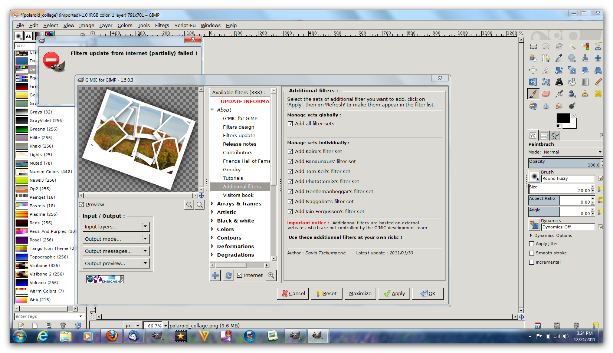Select the Heal bandage tool

598,94
